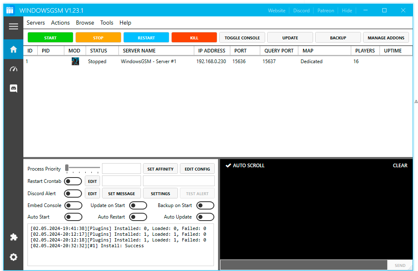Click the '[#1] Install: Success' log line
Viewport: 418px width, 271px height.
[87, 246]
